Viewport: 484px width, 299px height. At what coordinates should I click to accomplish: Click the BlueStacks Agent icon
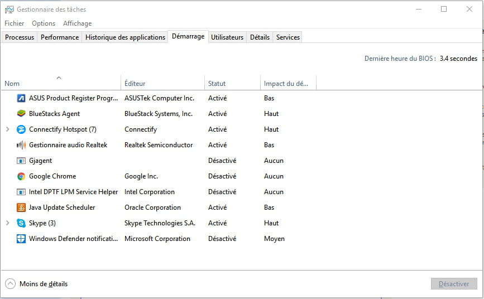click(21, 114)
